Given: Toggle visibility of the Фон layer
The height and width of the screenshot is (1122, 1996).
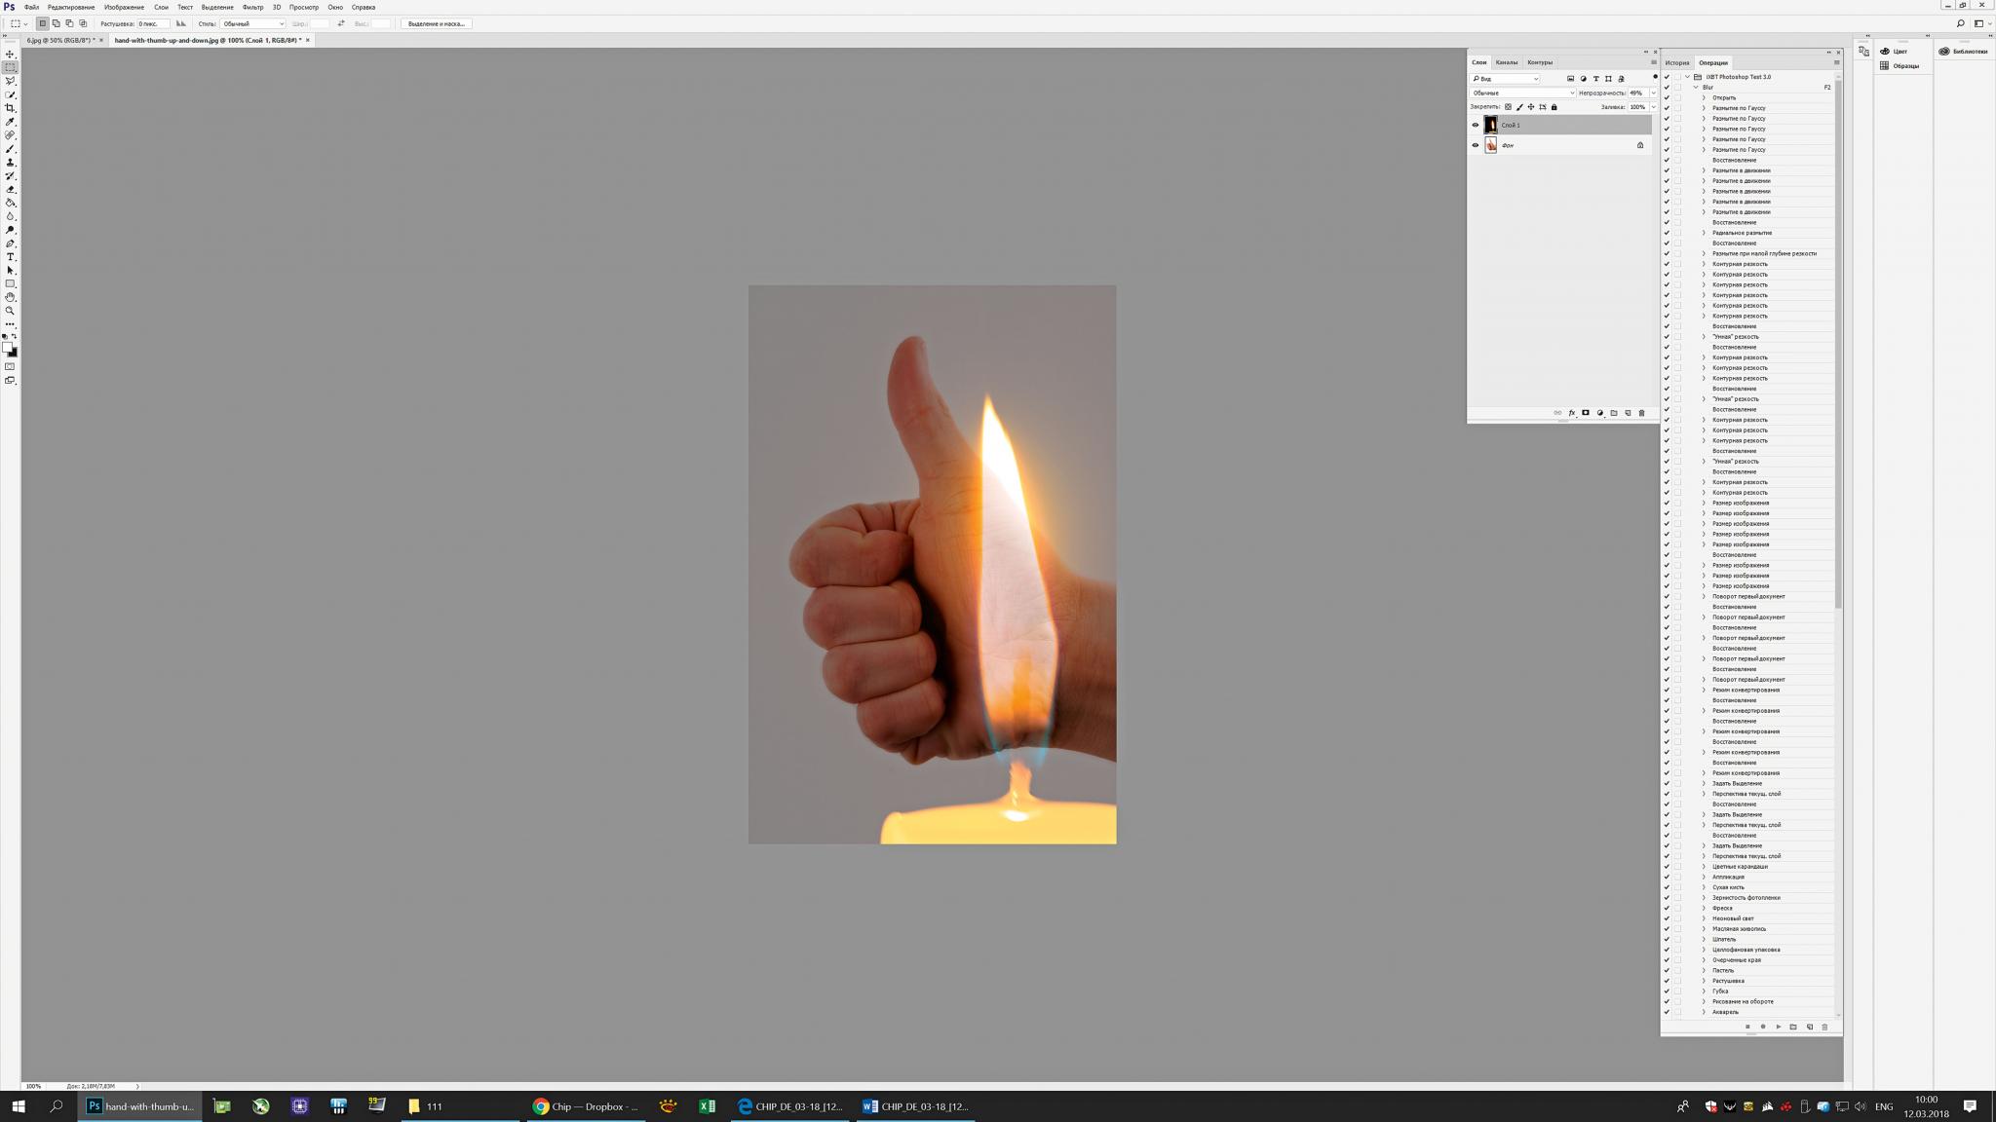Looking at the screenshot, I should click(x=1475, y=145).
